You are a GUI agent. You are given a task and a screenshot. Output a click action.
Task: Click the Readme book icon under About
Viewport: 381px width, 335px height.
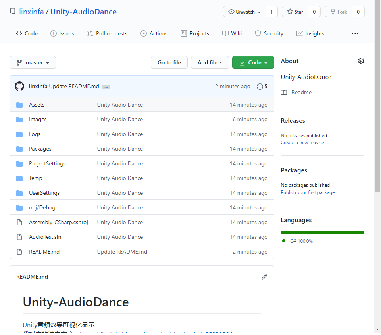point(284,92)
